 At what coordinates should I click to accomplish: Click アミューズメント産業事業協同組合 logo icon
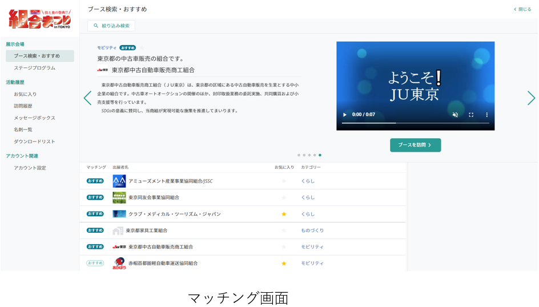point(119,181)
